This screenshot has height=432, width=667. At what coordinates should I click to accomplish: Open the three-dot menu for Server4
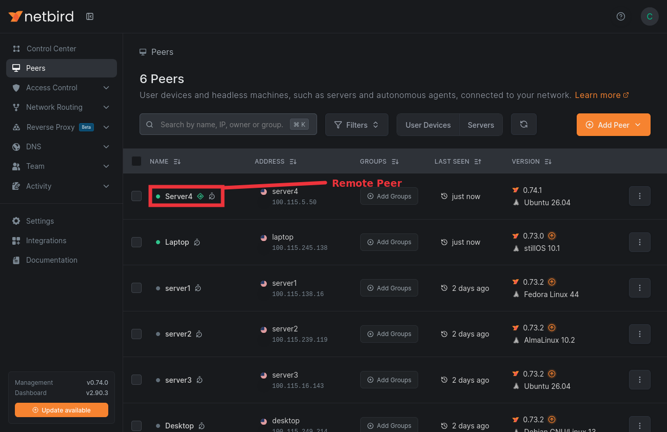[x=640, y=196]
